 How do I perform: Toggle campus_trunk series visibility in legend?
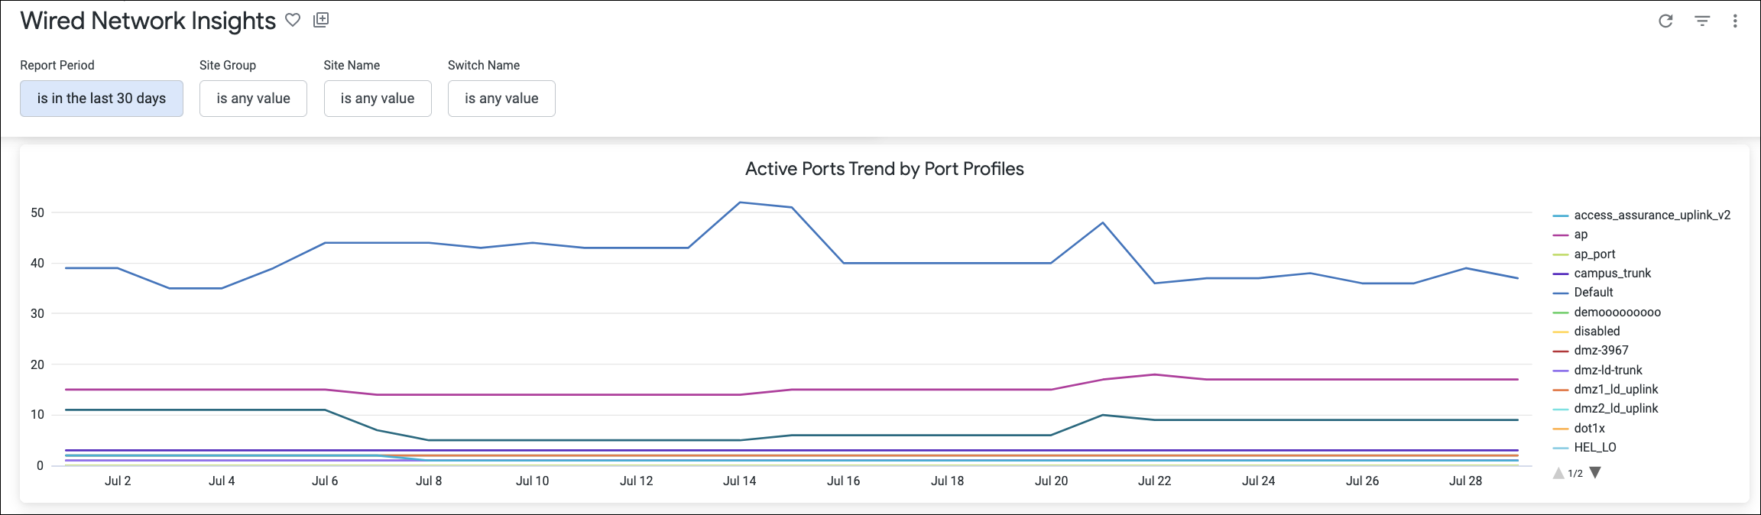[x=1612, y=274]
